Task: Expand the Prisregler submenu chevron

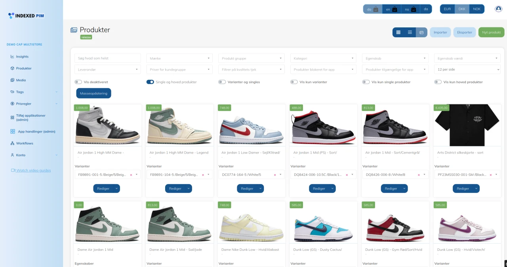Action: 56,104
